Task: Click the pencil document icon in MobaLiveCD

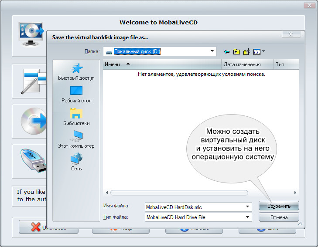Action: (33, 81)
